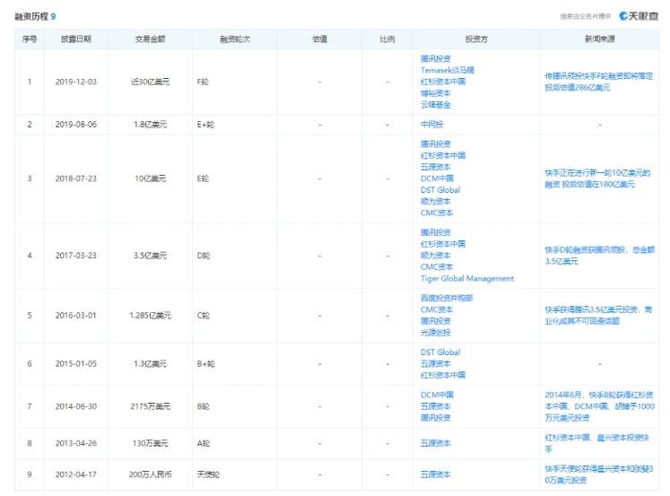Open the 博裕资本 investor link
This screenshot has height=496, width=670.
[435, 93]
